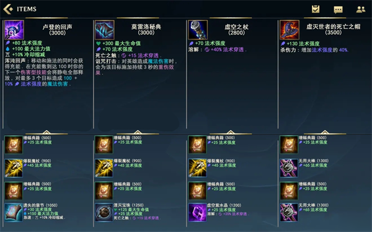Click the first 无用大棒 (1300) component
This screenshot has height=232, width=372.
[x=289, y=168]
